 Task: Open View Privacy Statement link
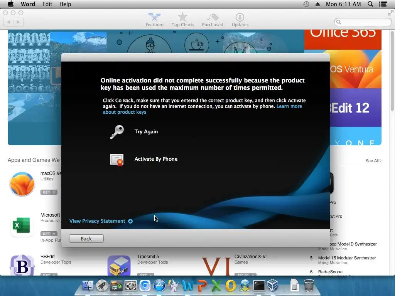point(97,221)
